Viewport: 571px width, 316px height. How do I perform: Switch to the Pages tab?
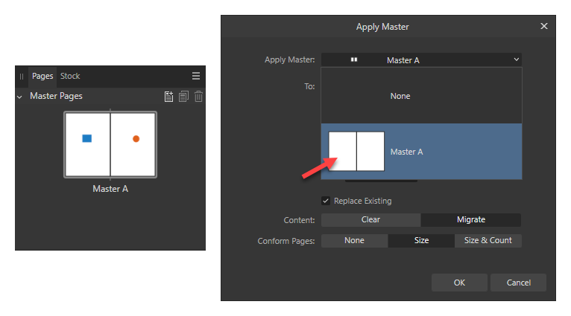tap(42, 76)
